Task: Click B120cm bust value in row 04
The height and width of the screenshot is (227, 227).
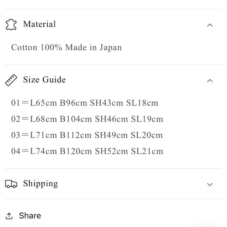Action: click(76, 151)
